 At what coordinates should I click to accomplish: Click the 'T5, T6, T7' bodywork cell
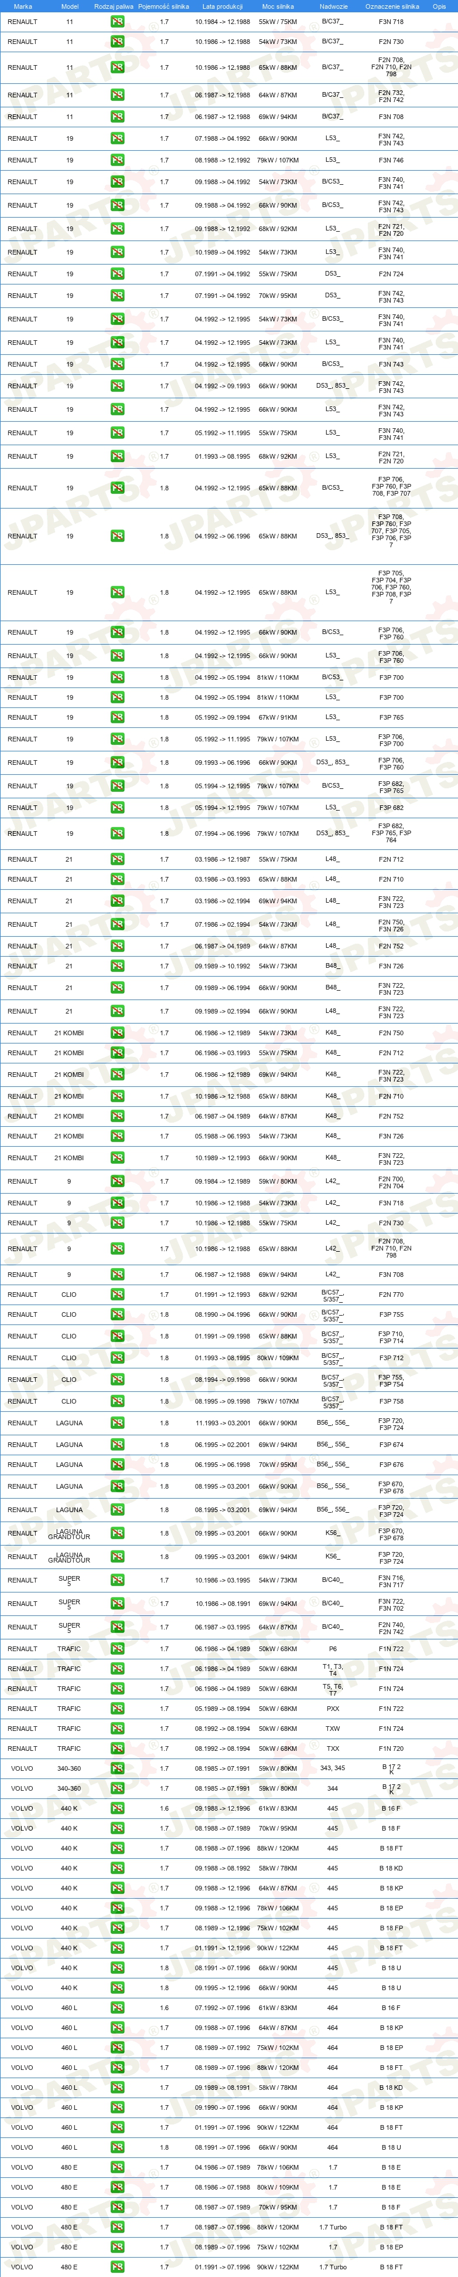coord(333,1689)
